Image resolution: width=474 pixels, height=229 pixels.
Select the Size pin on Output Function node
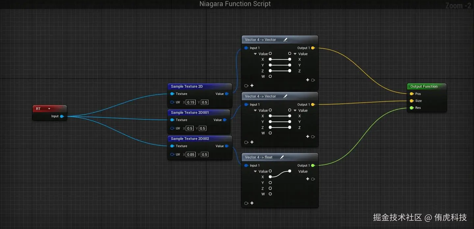(412, 101)
